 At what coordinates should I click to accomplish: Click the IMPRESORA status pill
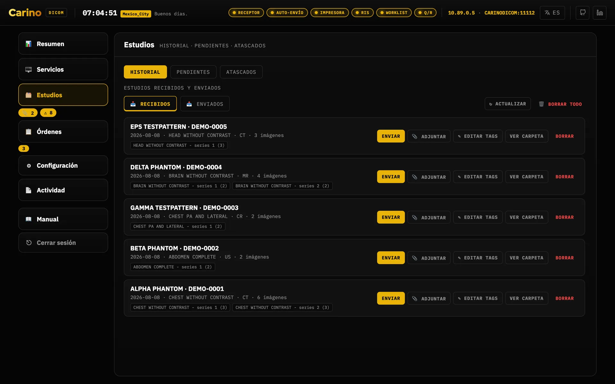click(x=330, y=12)
